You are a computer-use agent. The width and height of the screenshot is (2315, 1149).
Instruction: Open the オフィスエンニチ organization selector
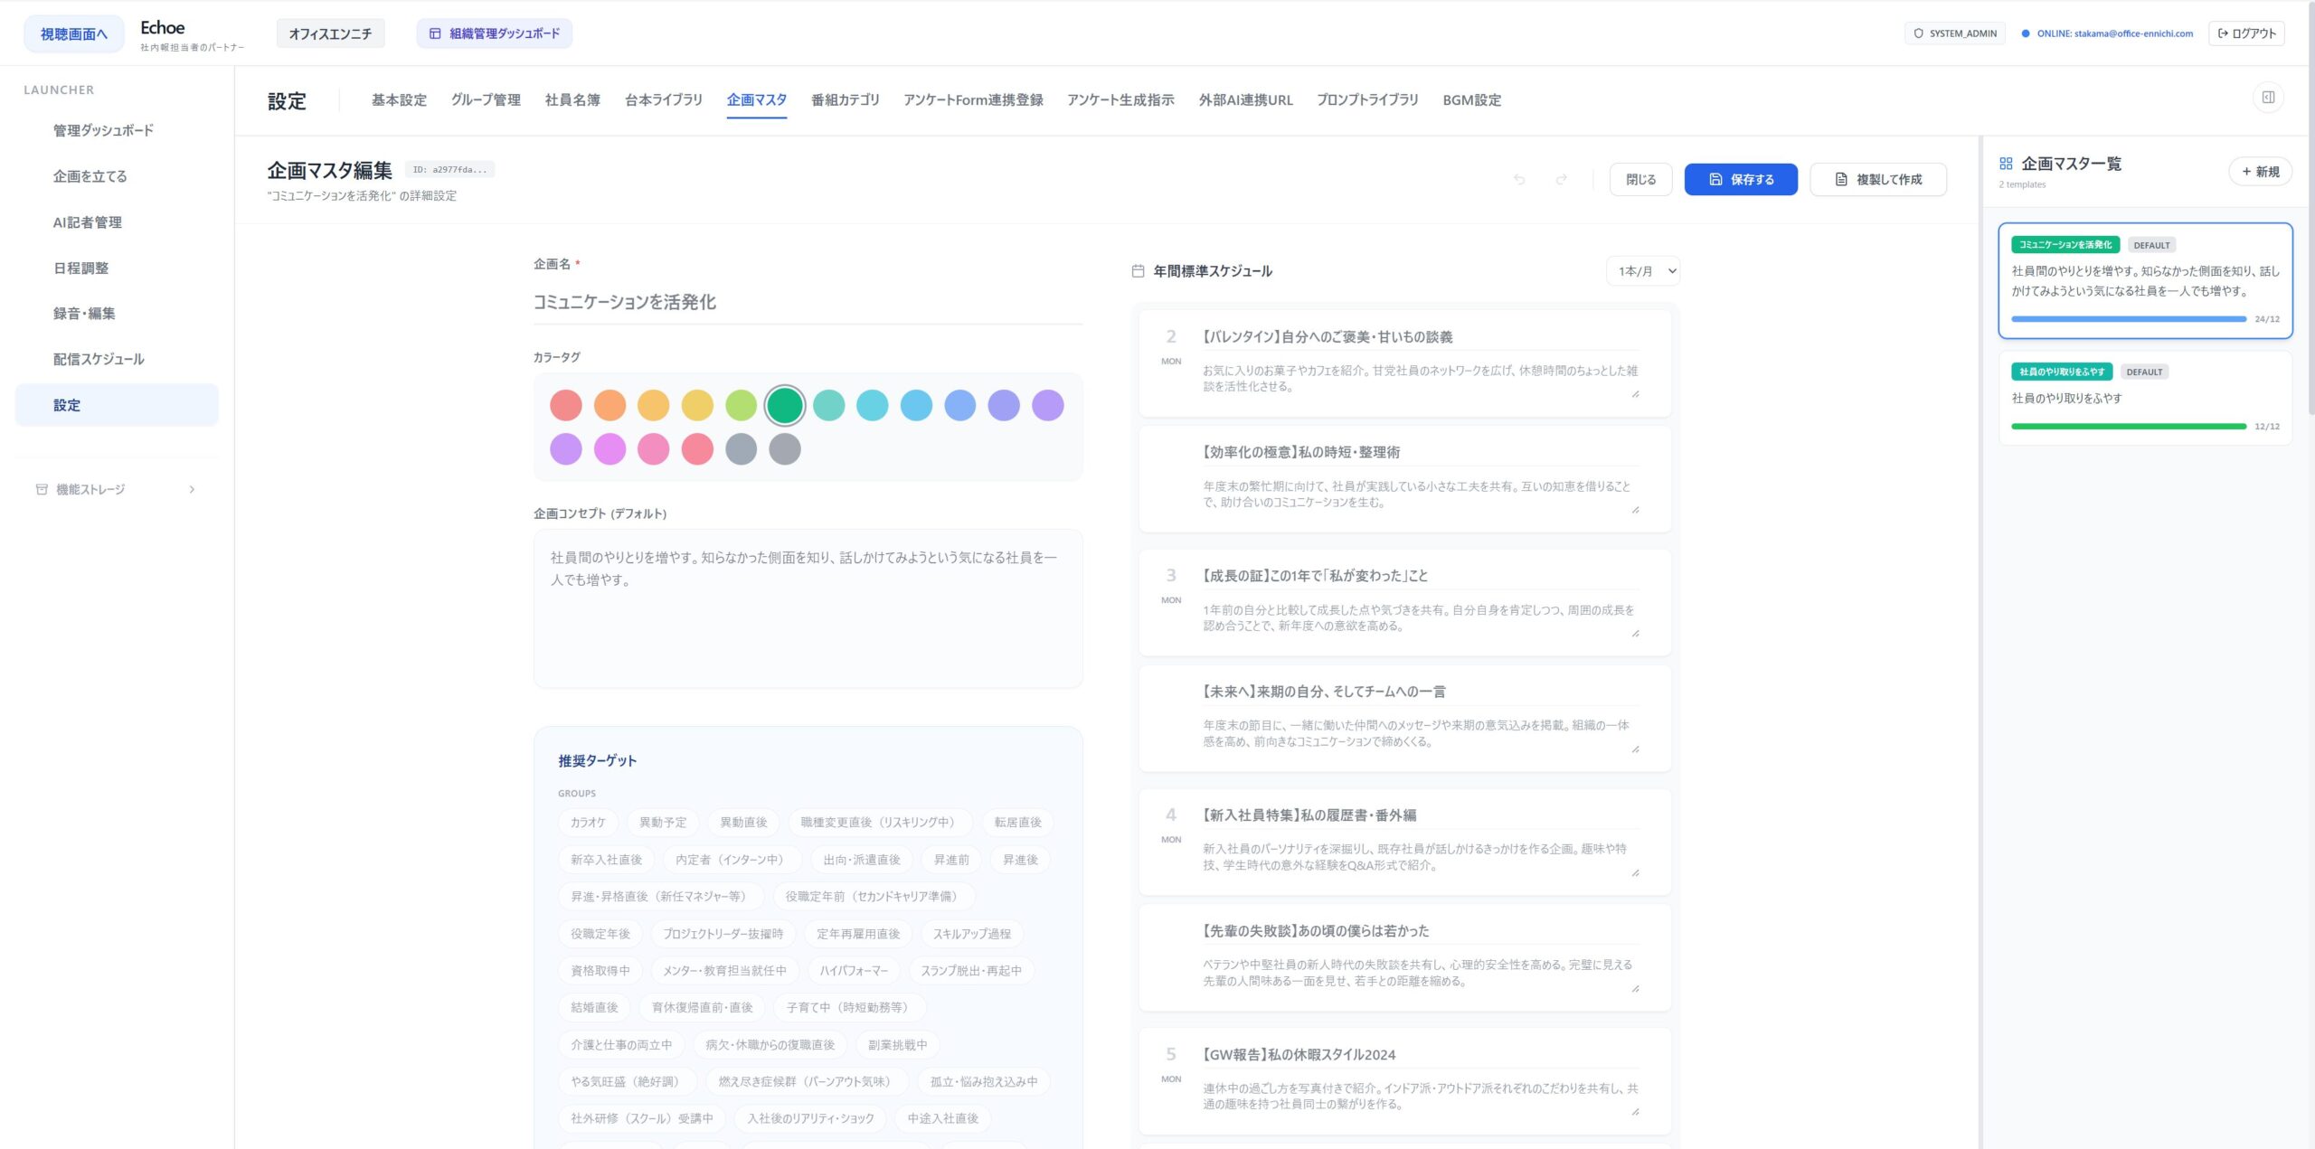(330, 33)
